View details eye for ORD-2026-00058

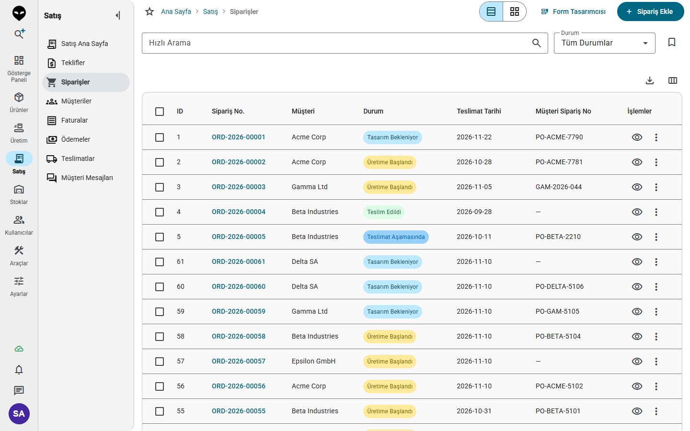tap(637, 337)
